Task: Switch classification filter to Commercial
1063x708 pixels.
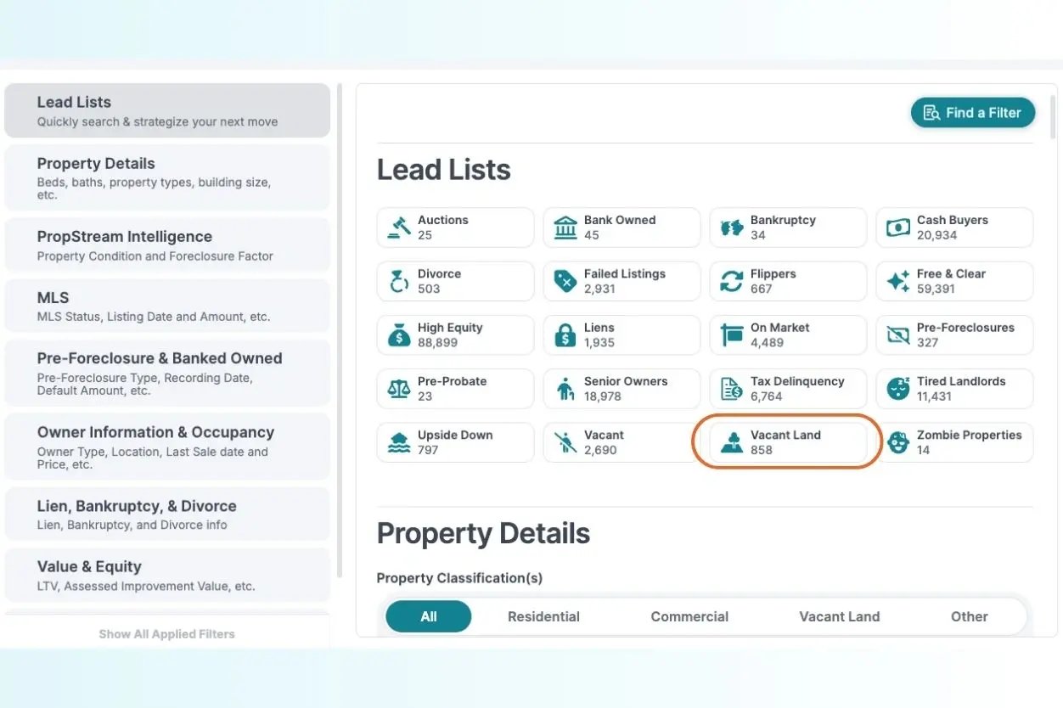Action: (689, 616)
